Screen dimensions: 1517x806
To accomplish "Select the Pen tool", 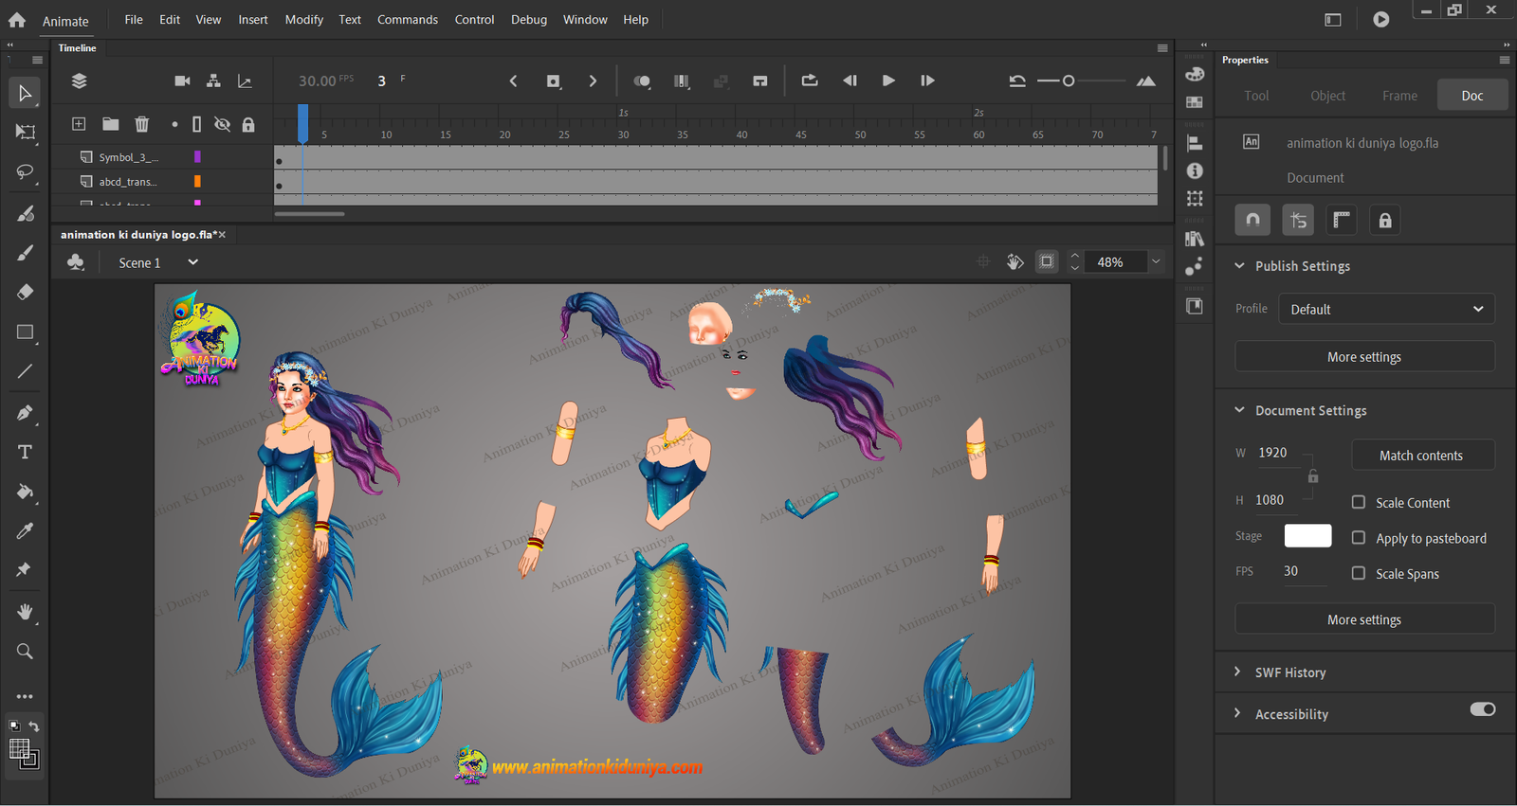I will pyautogui.click(x=25, y=413).
